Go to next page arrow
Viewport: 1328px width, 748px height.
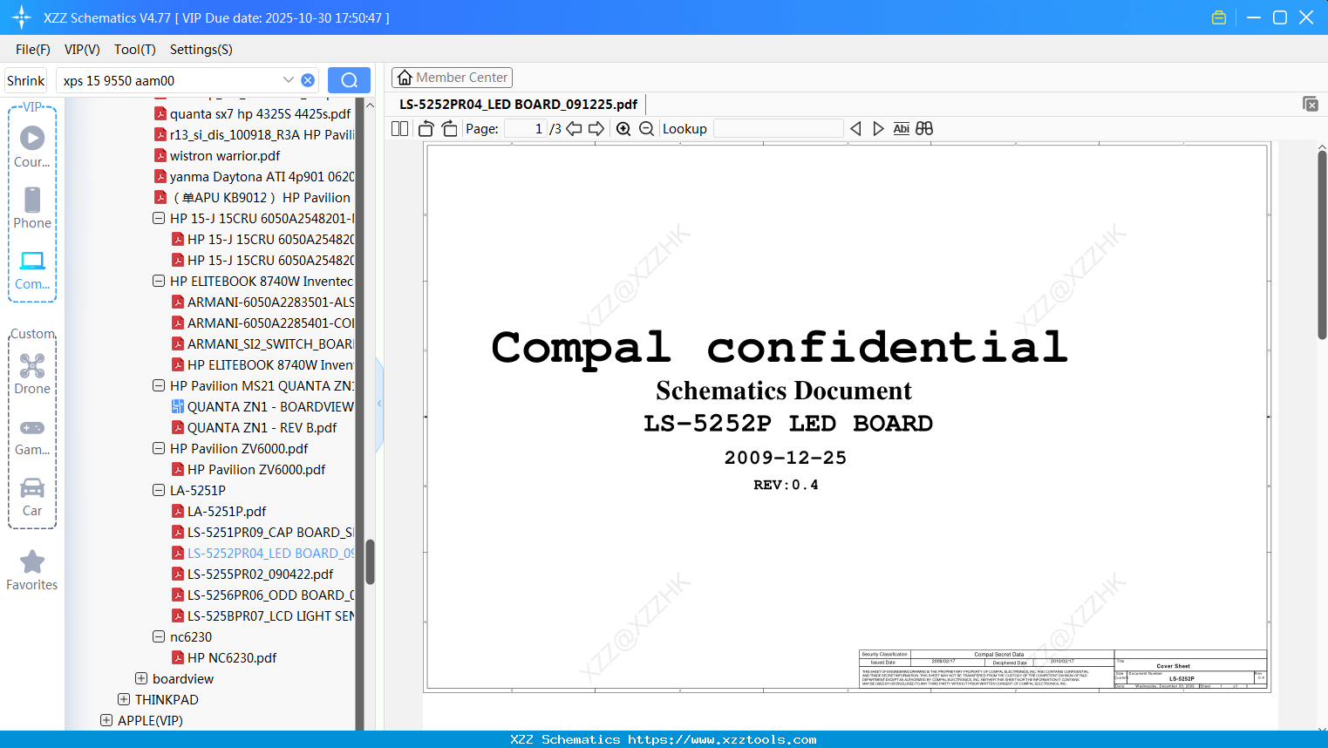point(596,128)
